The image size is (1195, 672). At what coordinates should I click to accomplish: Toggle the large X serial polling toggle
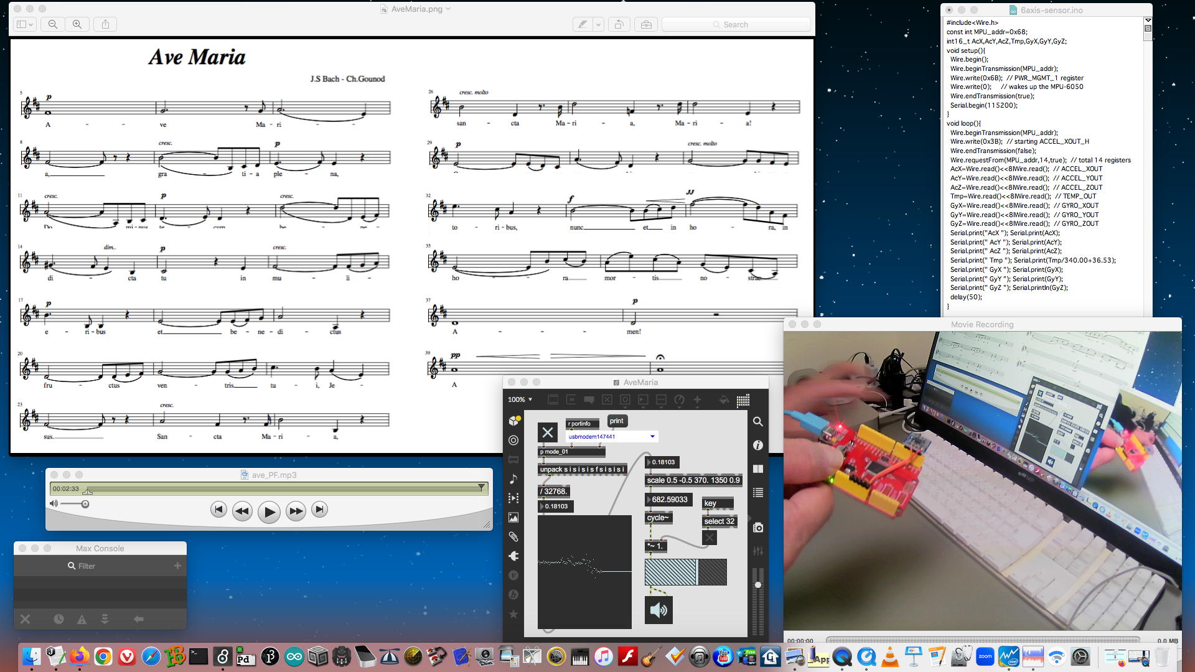click(x=548, y=432)
